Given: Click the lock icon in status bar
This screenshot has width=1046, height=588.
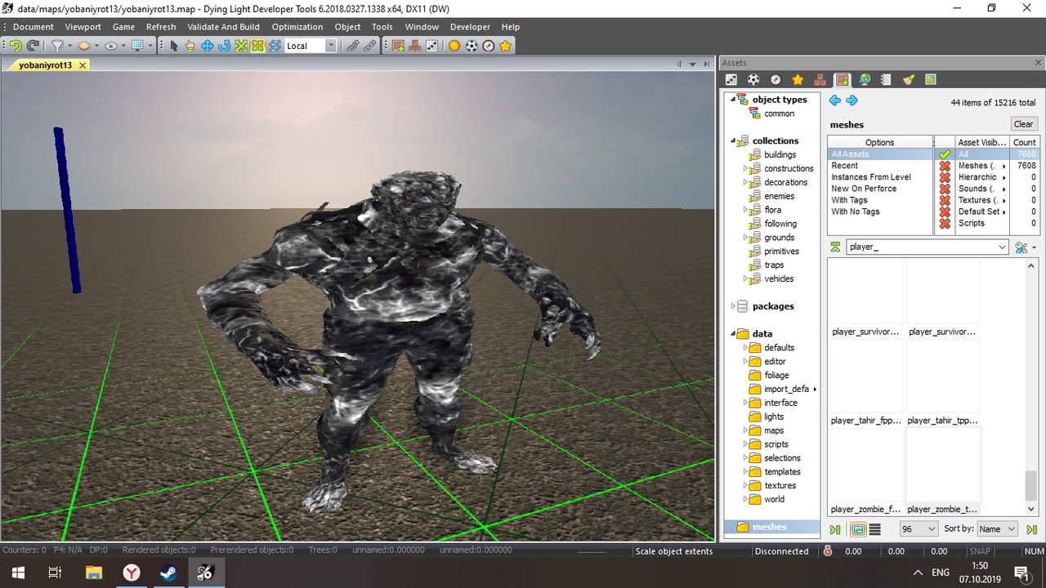Looking at the screenshot, I should [x=828, y=551].
